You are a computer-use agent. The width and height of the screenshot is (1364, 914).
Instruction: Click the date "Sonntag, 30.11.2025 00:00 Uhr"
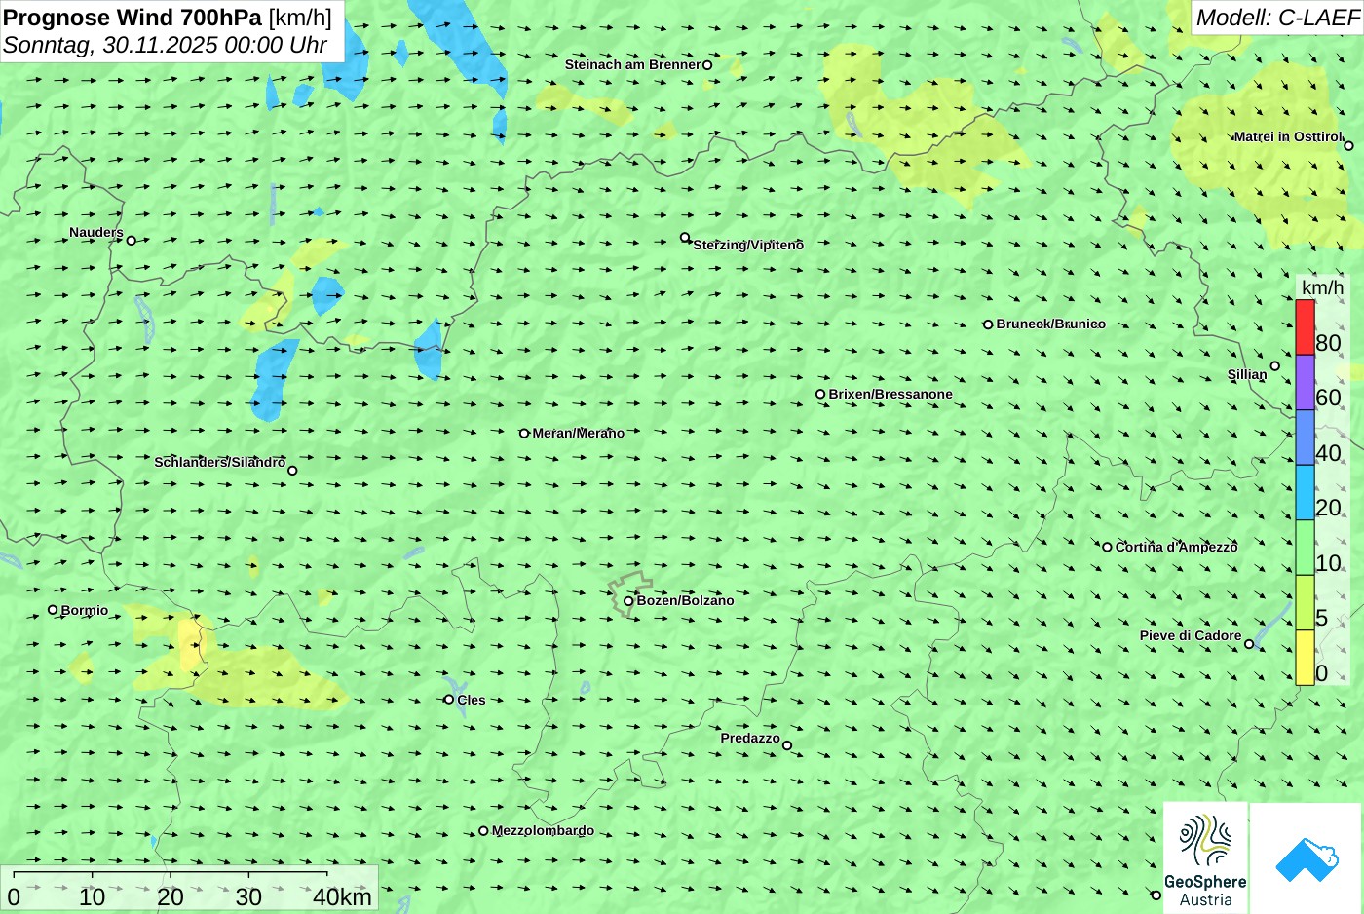pyautogui.click(x=166, y=45)
